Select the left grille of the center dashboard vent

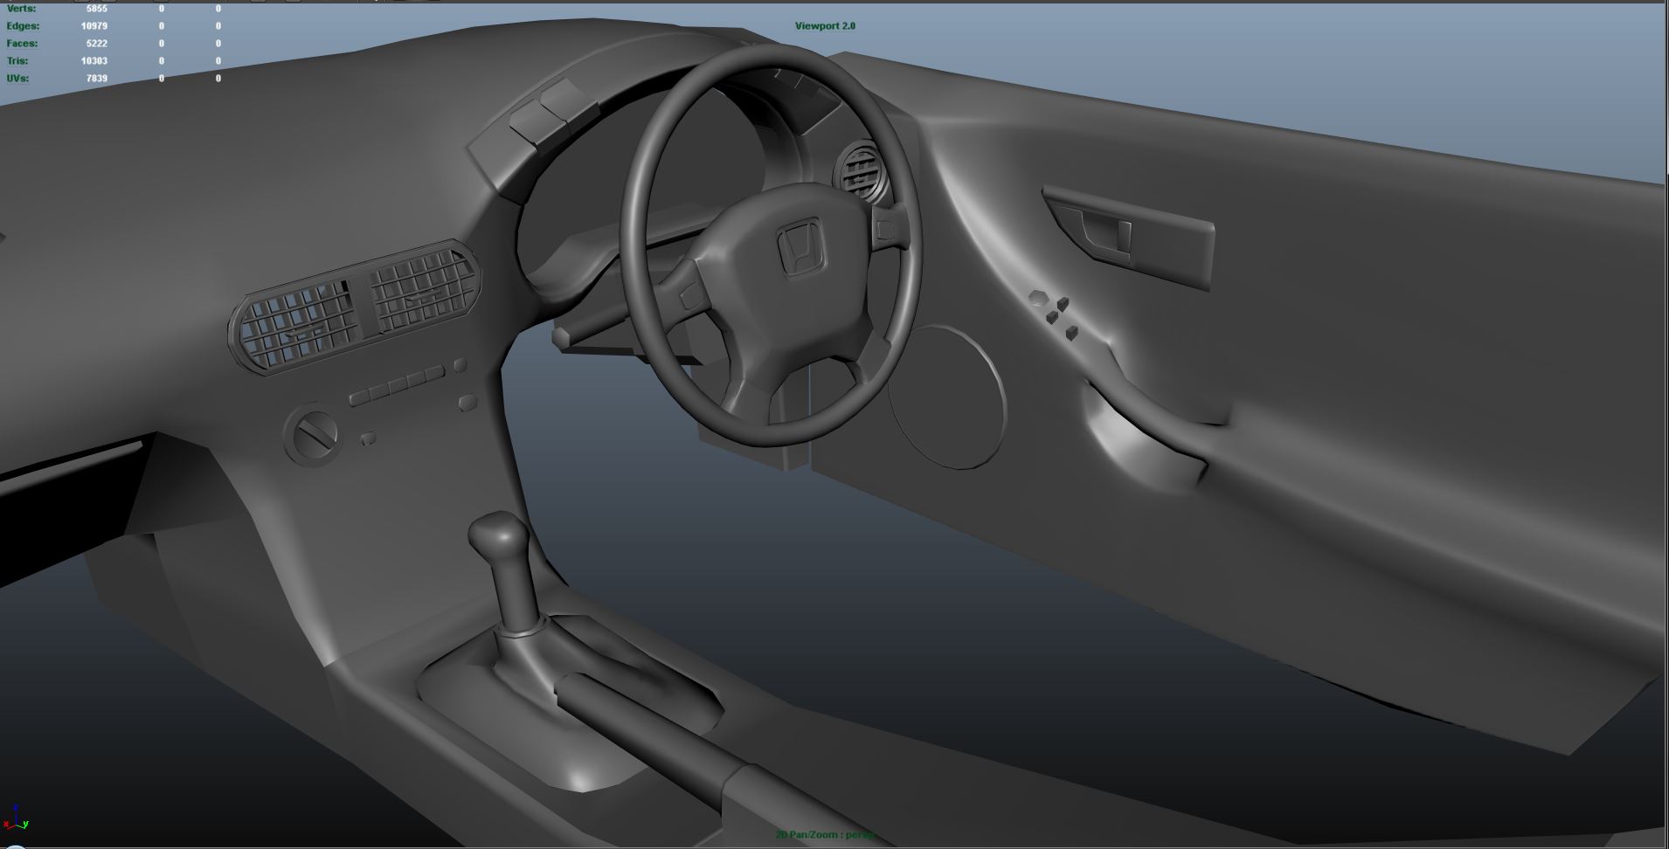[300, 326]
